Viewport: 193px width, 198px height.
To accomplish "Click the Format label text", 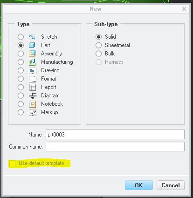I will 48,79.
